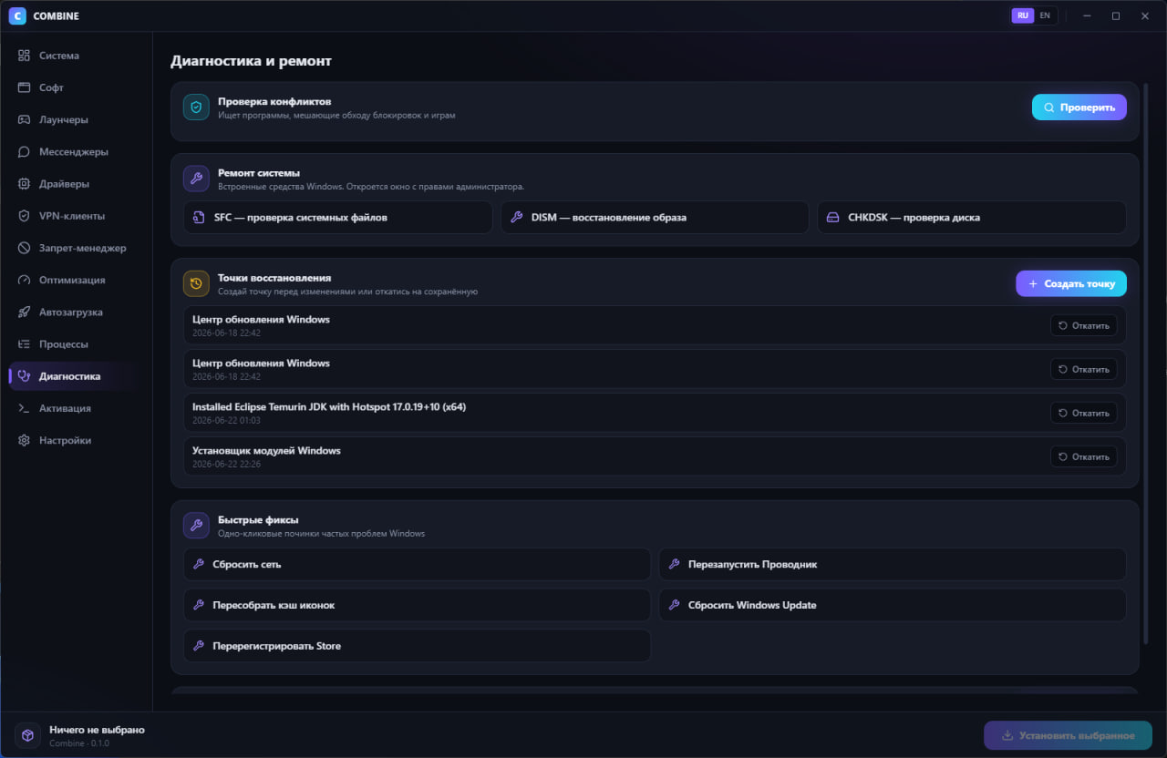This screenshot has height=758, width=1167.
Task: Click Пересобрать кэш иконок quick fix
Action: pyautogui.click(x=418, y=605)
